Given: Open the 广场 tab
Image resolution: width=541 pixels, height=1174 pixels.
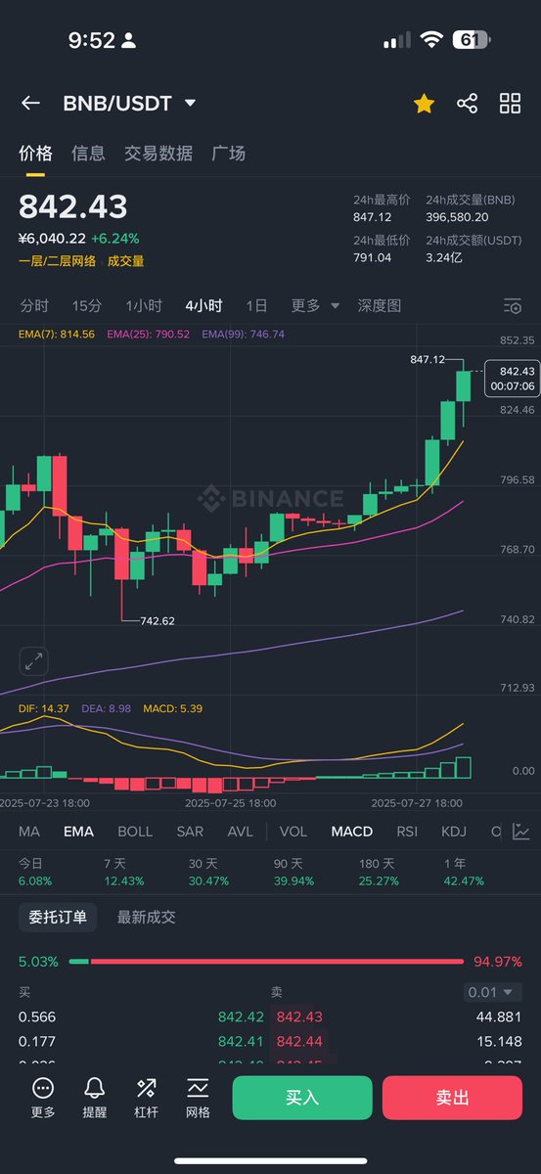Looking at the screenshot, I should (x=228, y=153).
